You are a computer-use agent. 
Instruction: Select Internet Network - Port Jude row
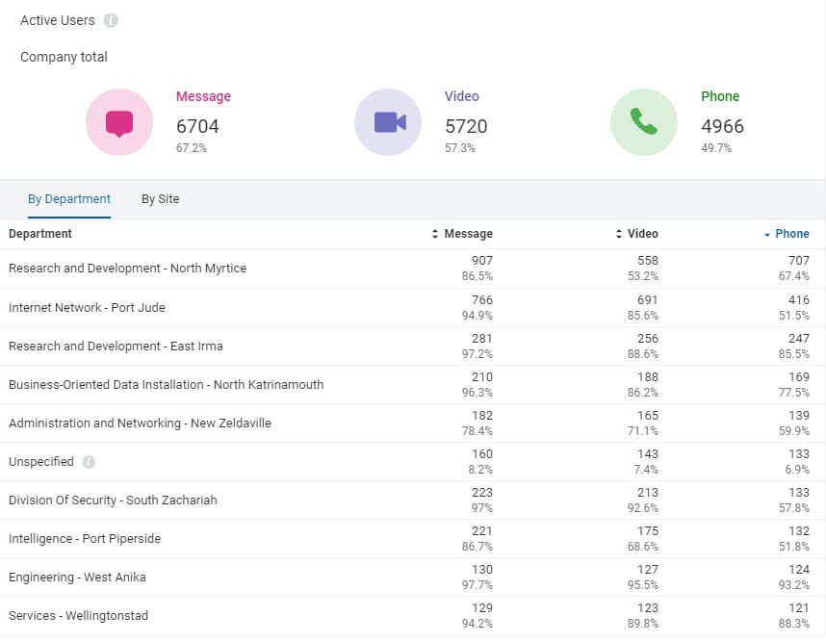coord(87,308)
